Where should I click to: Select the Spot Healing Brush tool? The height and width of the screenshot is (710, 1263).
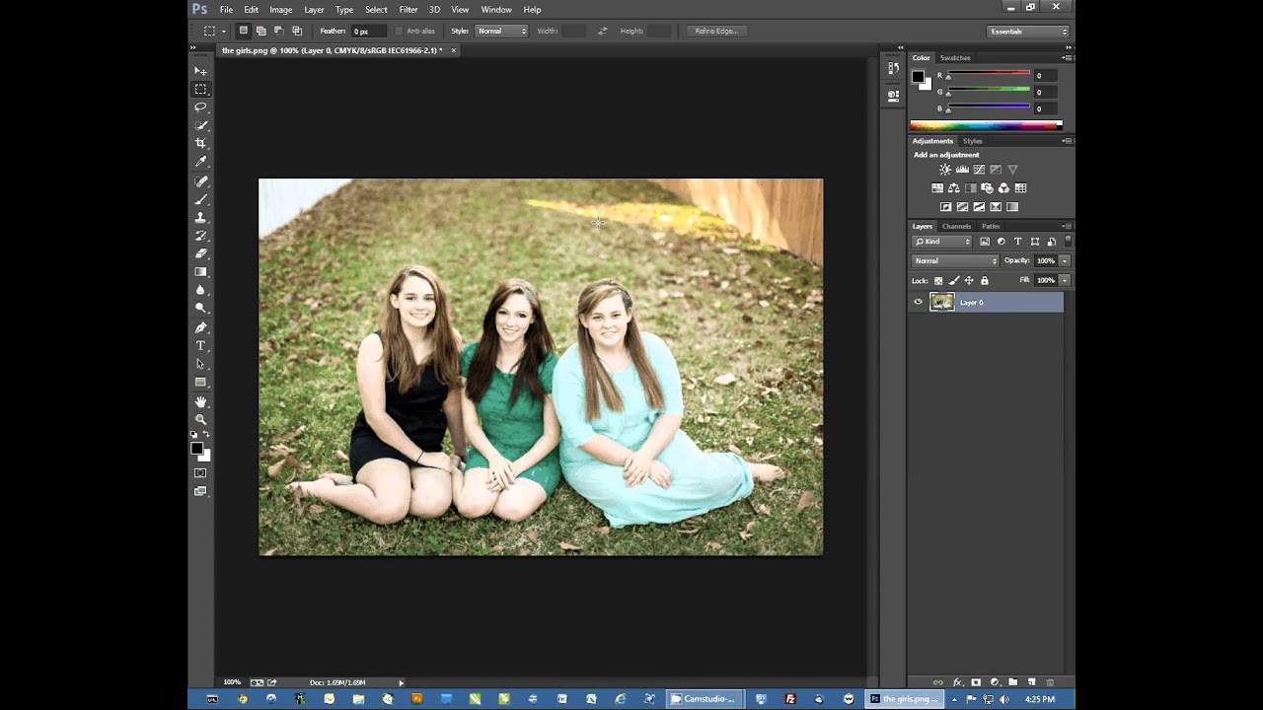[200, 181]
